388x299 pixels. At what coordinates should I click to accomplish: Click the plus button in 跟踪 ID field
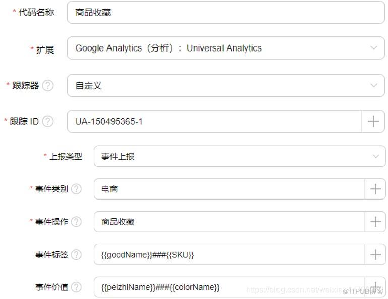coord(373,121)
